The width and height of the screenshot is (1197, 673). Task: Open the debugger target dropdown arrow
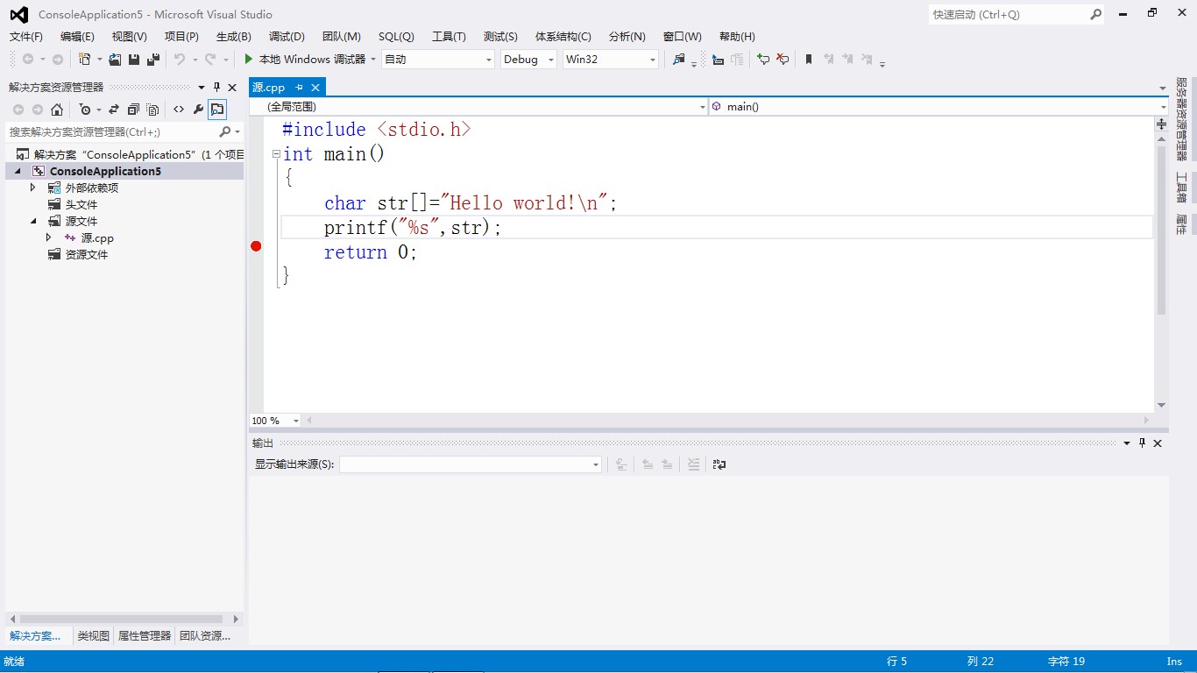click(373, 59)
